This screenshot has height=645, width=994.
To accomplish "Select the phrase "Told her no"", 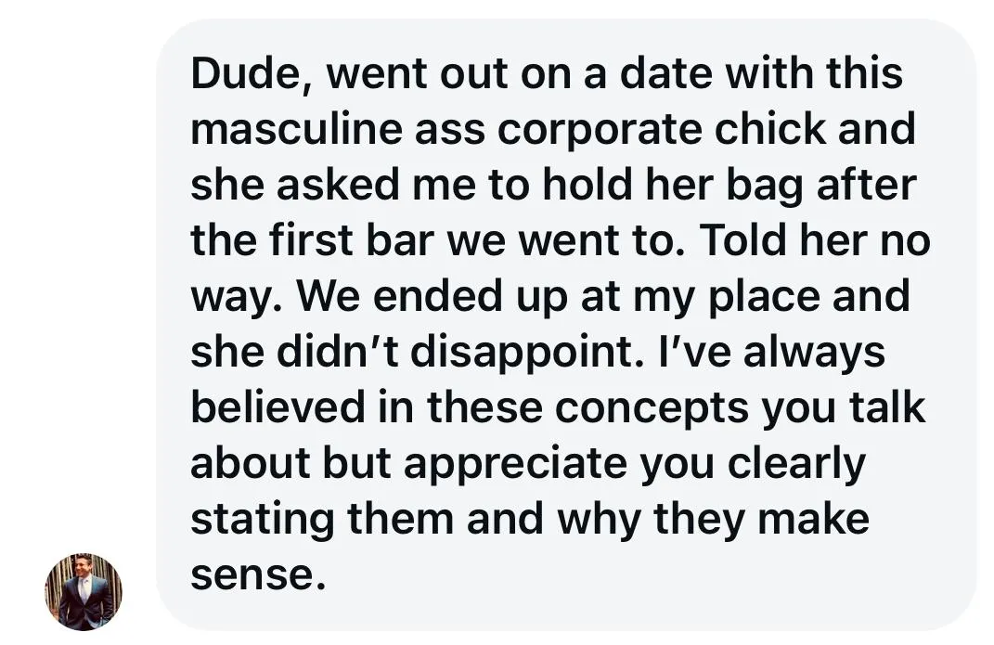I will tap(814, 240).
